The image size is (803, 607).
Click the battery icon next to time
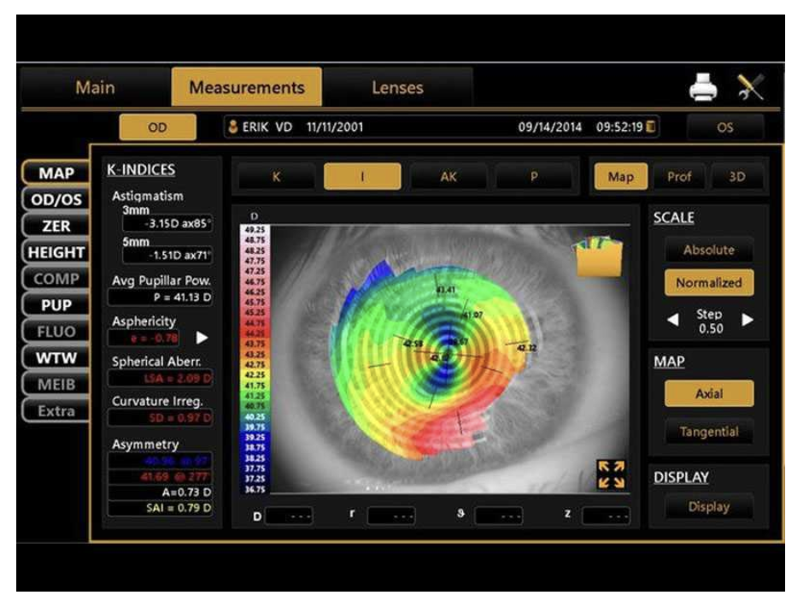(652, 127)
